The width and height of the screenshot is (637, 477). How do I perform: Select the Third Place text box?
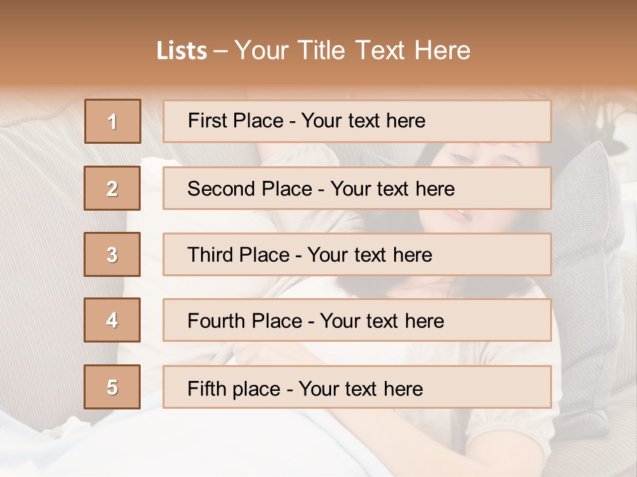[357, 254]
